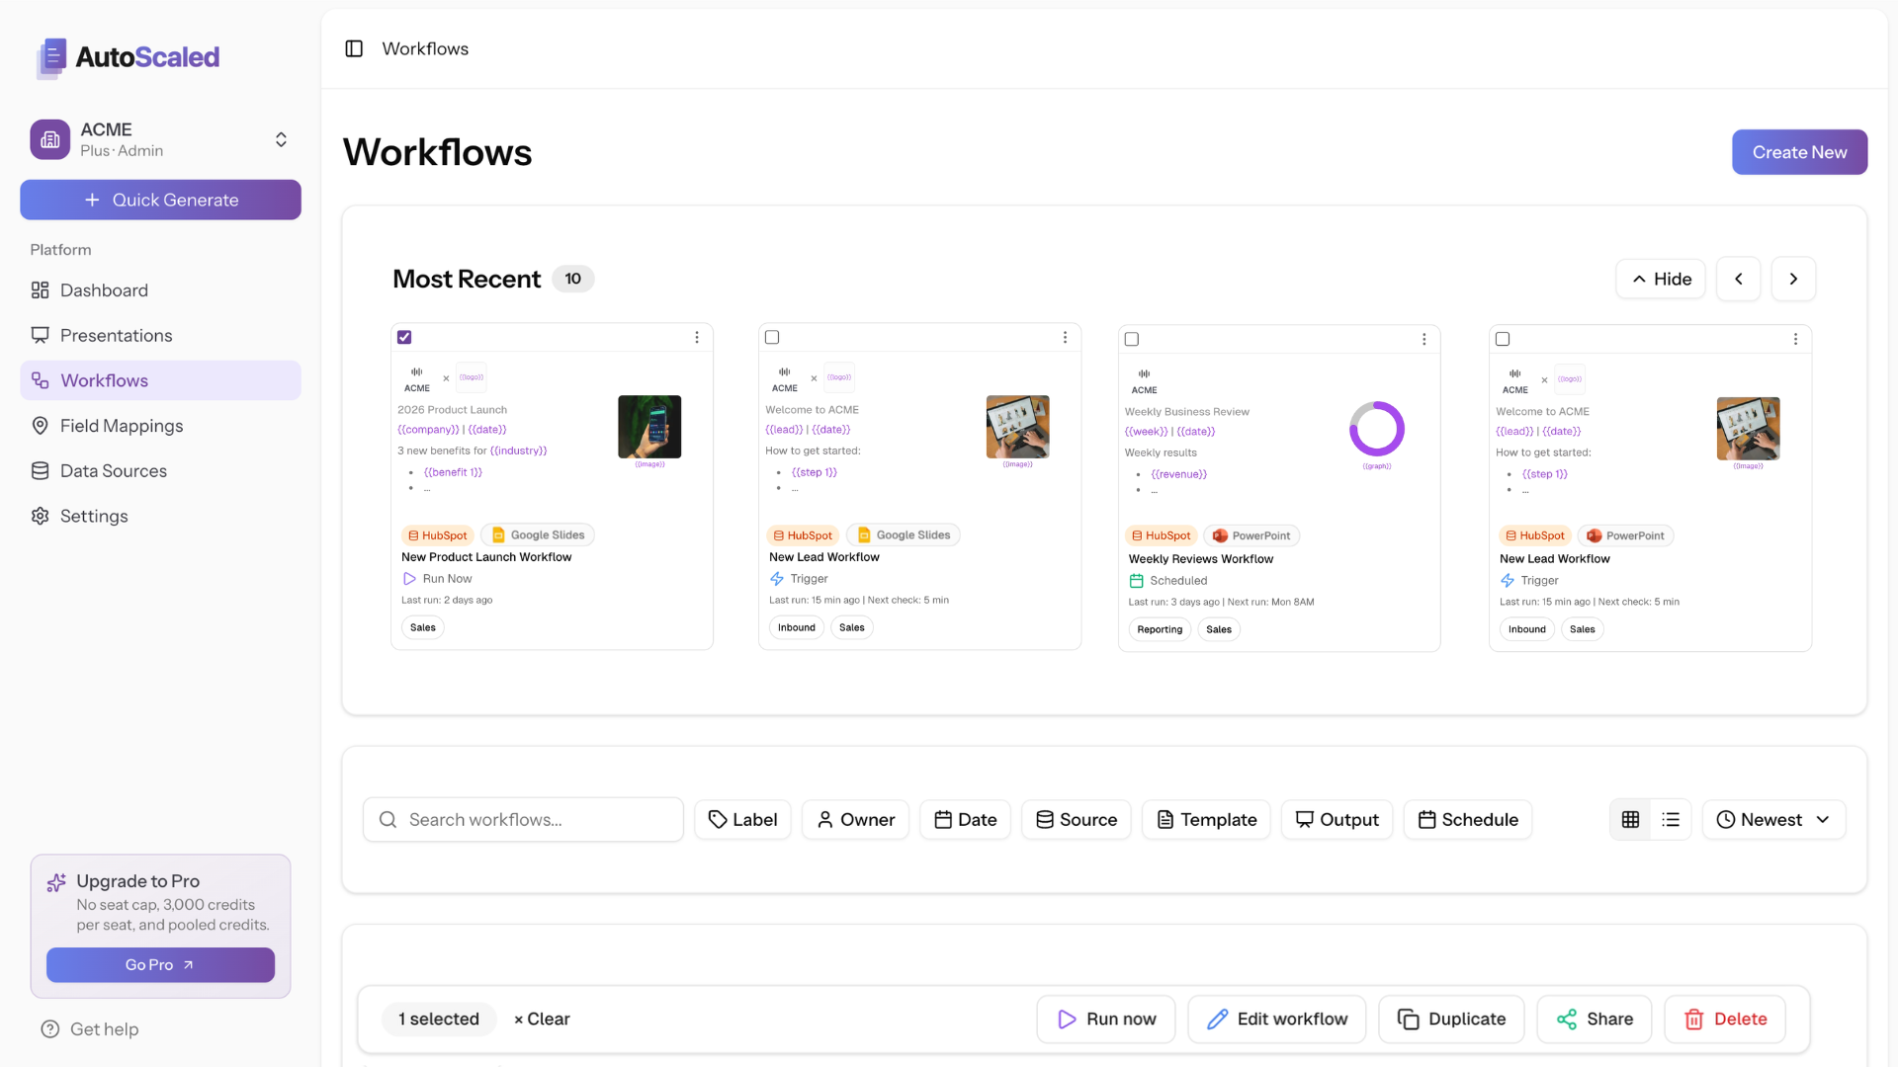
Task: Open the Source filter
Action: [1076, 820]
